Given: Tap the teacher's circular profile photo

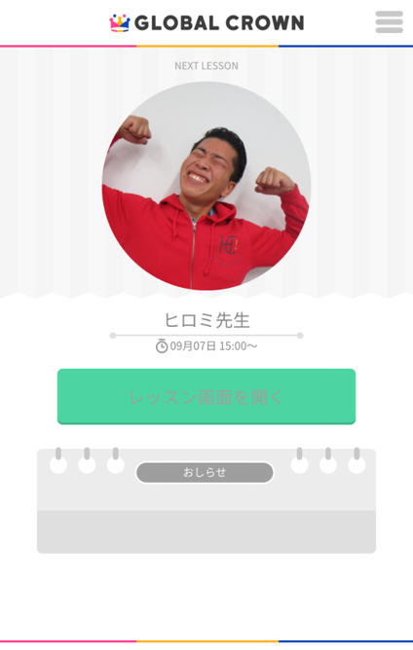Looking at the screenshot, I should coord(206,186).
